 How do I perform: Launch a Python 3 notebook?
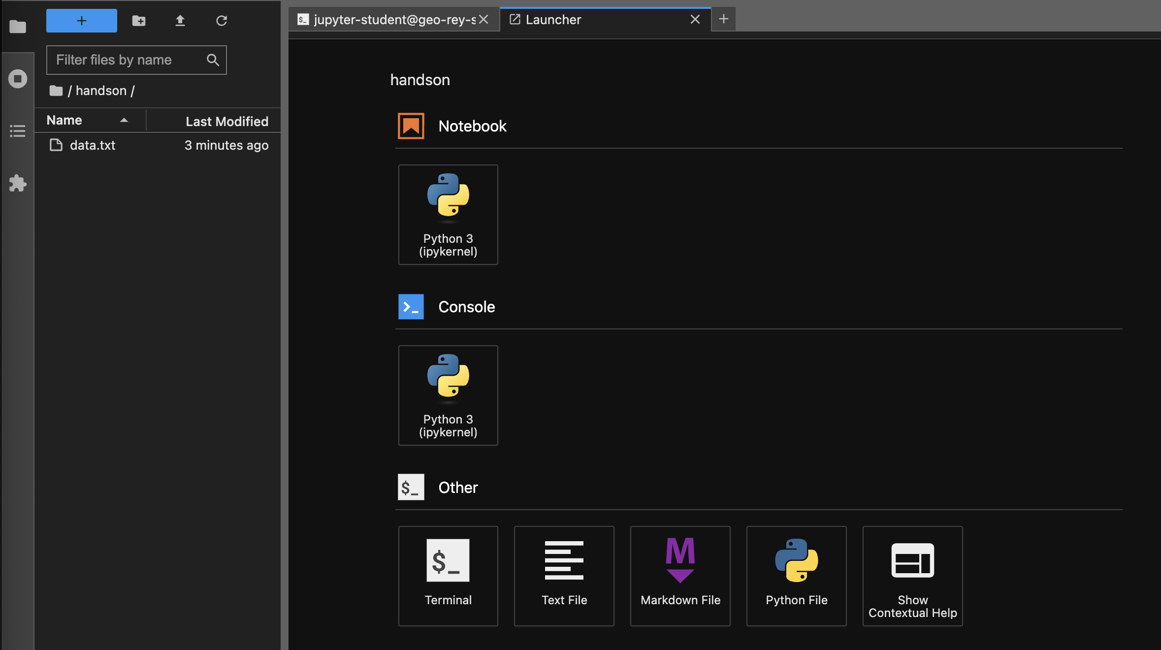tap(448, 215)
